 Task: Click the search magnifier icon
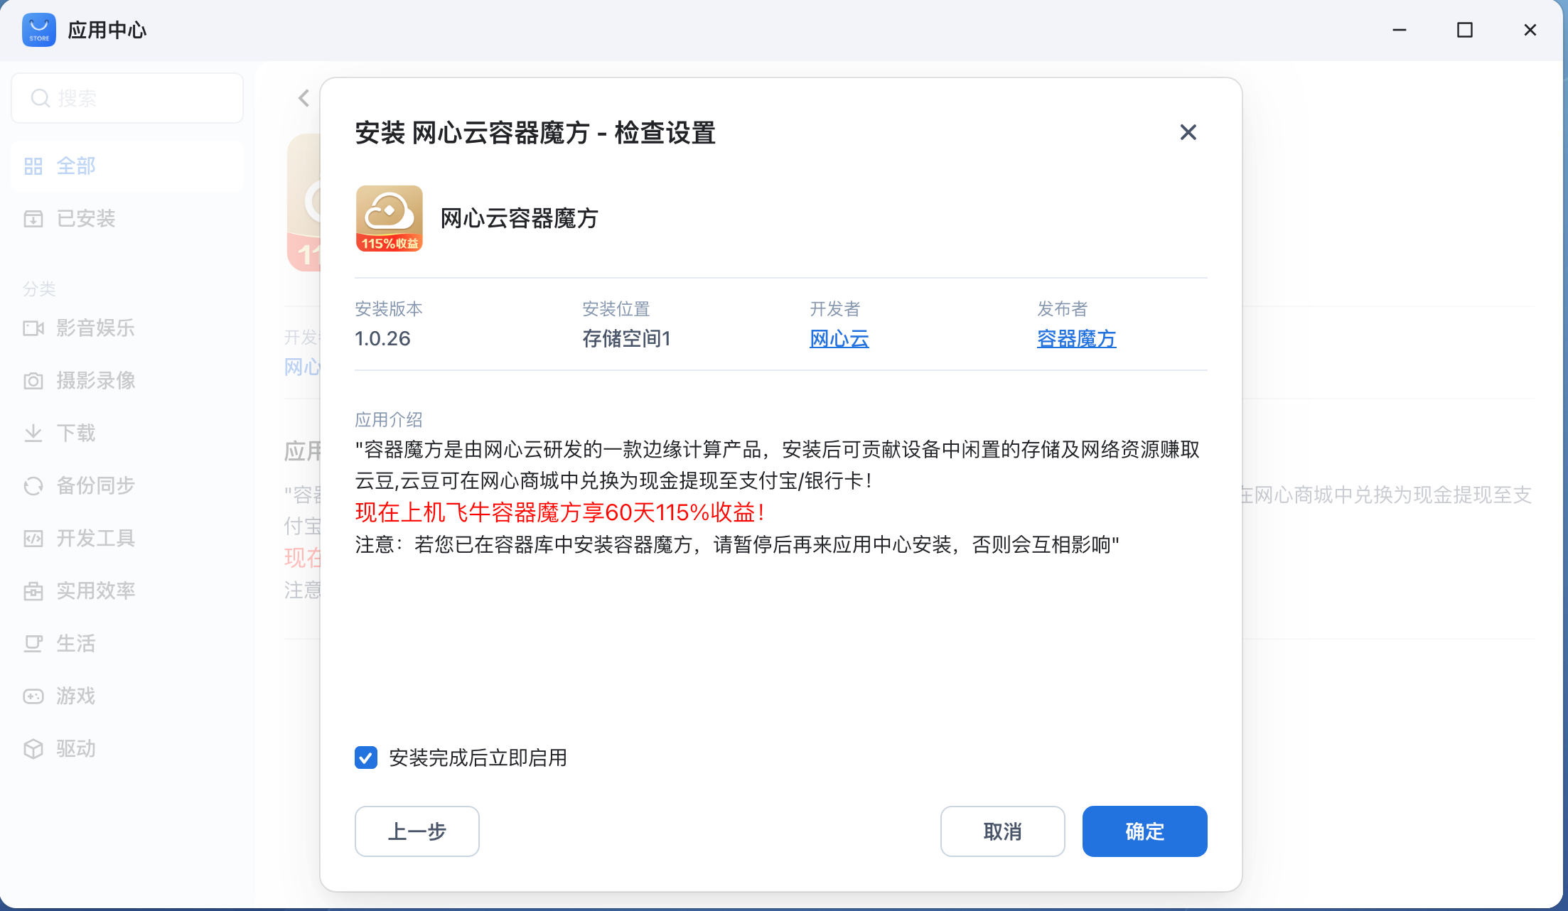click(x=41, y=98)
